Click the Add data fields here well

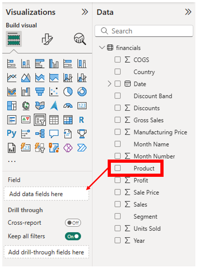pyautogui.click(x=46, y=194)
